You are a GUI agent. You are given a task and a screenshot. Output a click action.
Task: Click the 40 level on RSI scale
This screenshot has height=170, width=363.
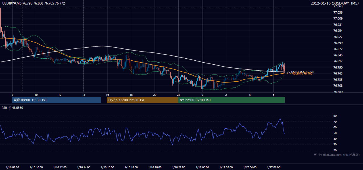[335, 139]
